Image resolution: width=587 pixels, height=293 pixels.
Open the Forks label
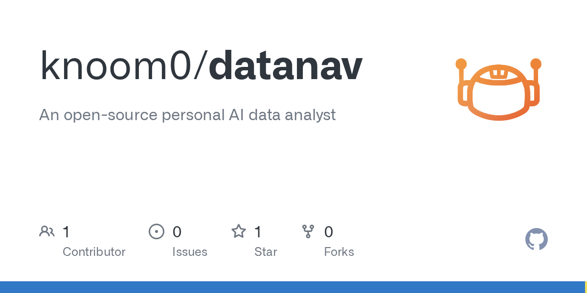click(339, 252)
